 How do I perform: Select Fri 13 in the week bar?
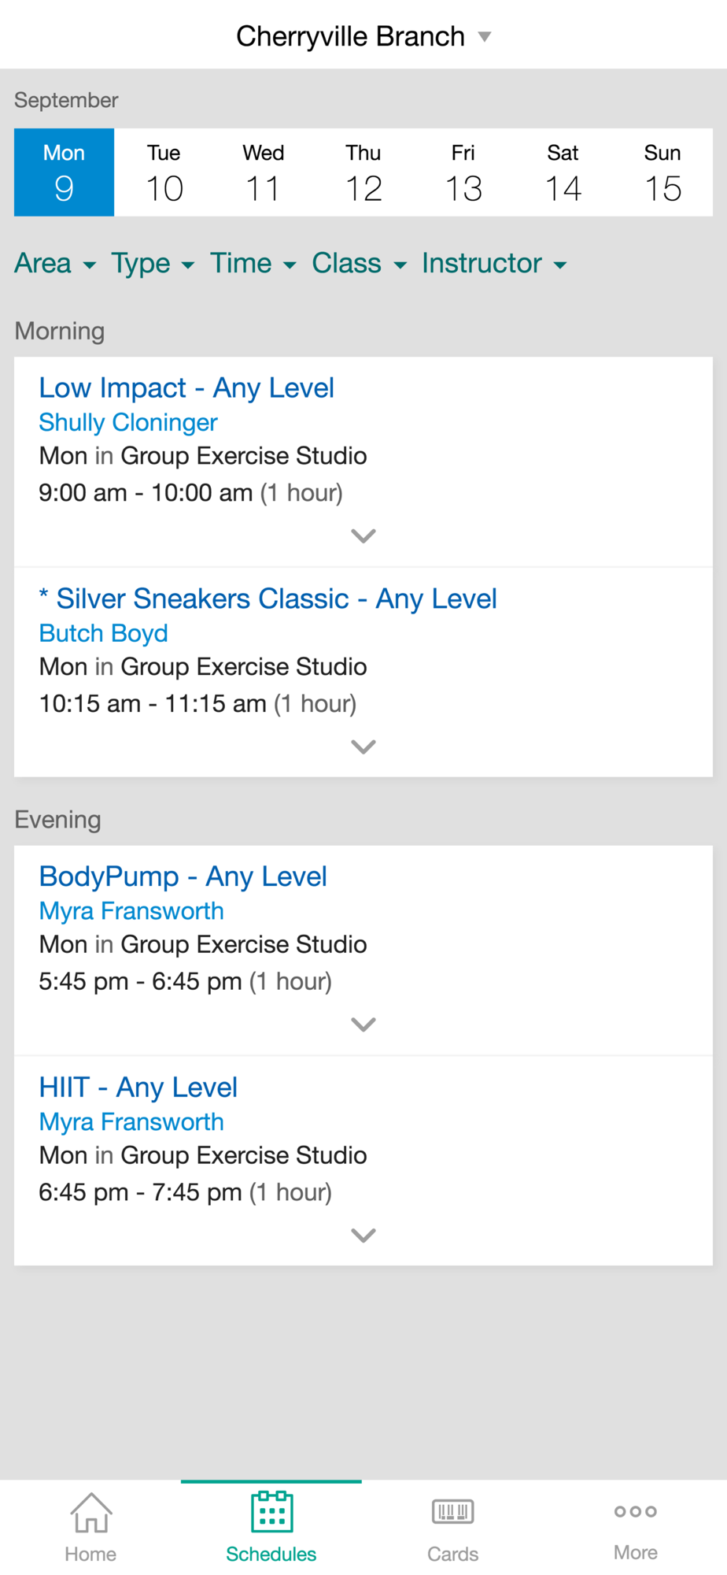(x=463, y=172)
